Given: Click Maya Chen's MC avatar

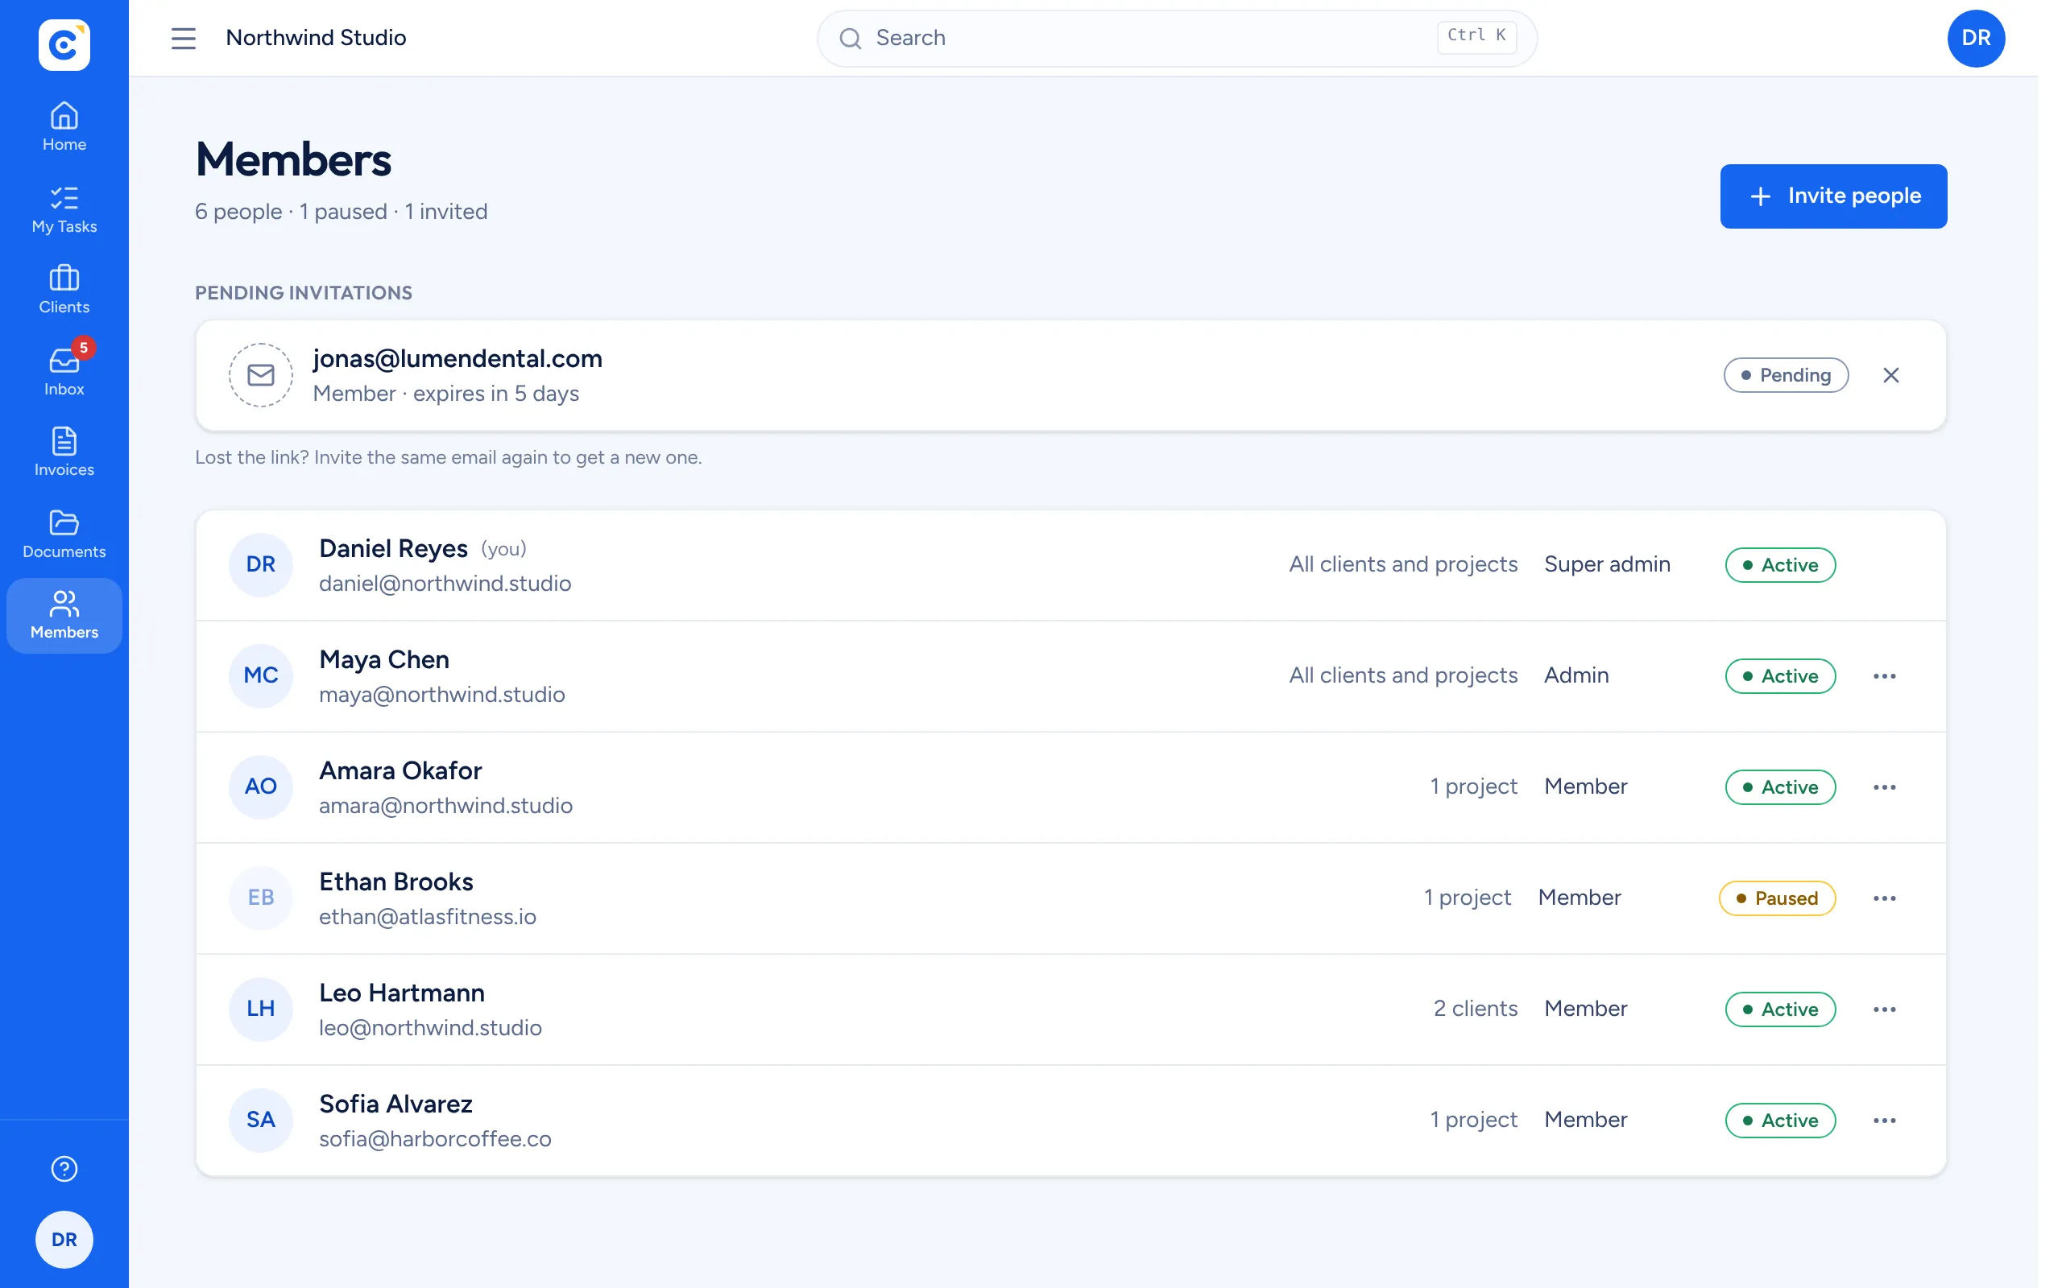Looking at the screenshot, I should [261, 675].
